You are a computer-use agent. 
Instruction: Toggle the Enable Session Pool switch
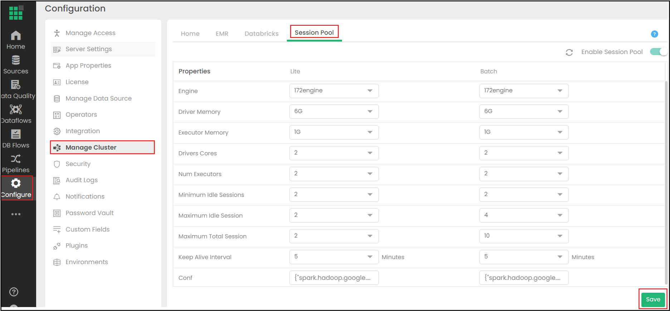point(658,52)
